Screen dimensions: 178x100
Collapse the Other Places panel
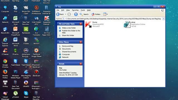81,42
